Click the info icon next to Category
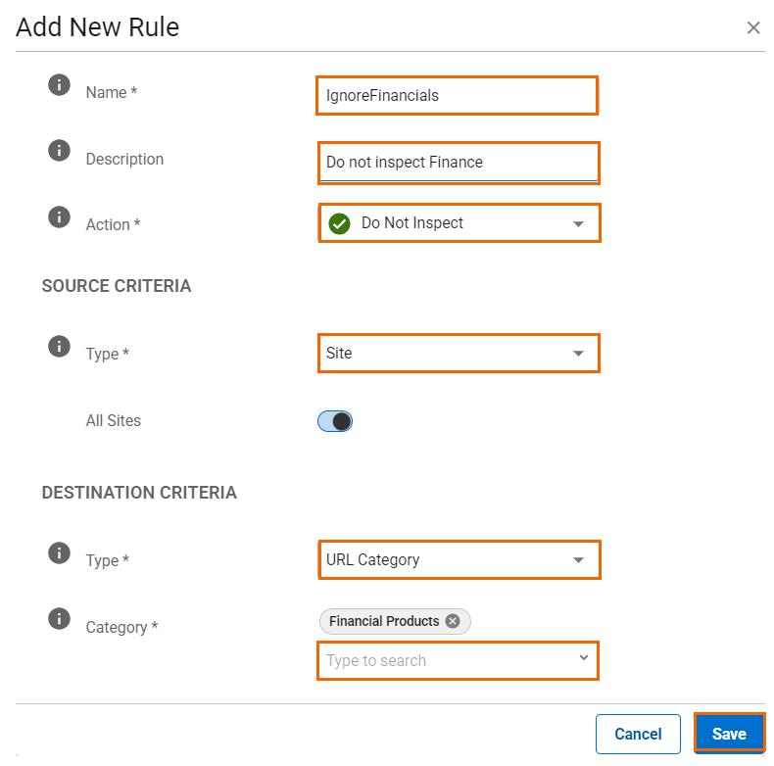 pos(59,619)
